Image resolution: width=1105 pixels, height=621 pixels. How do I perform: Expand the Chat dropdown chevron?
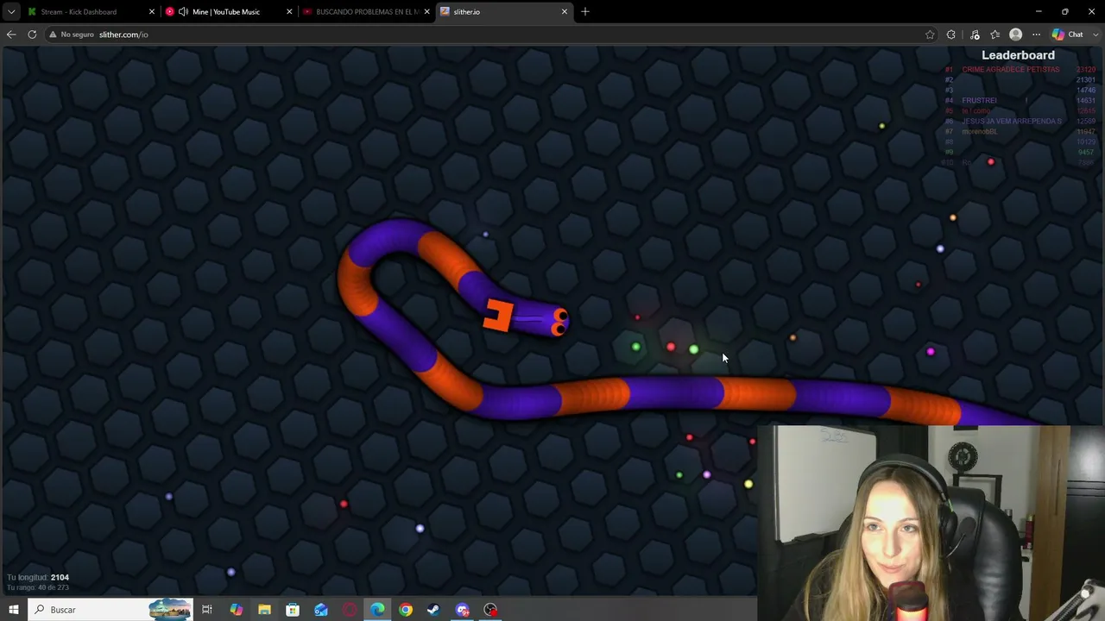click(x=1094, y=34)
